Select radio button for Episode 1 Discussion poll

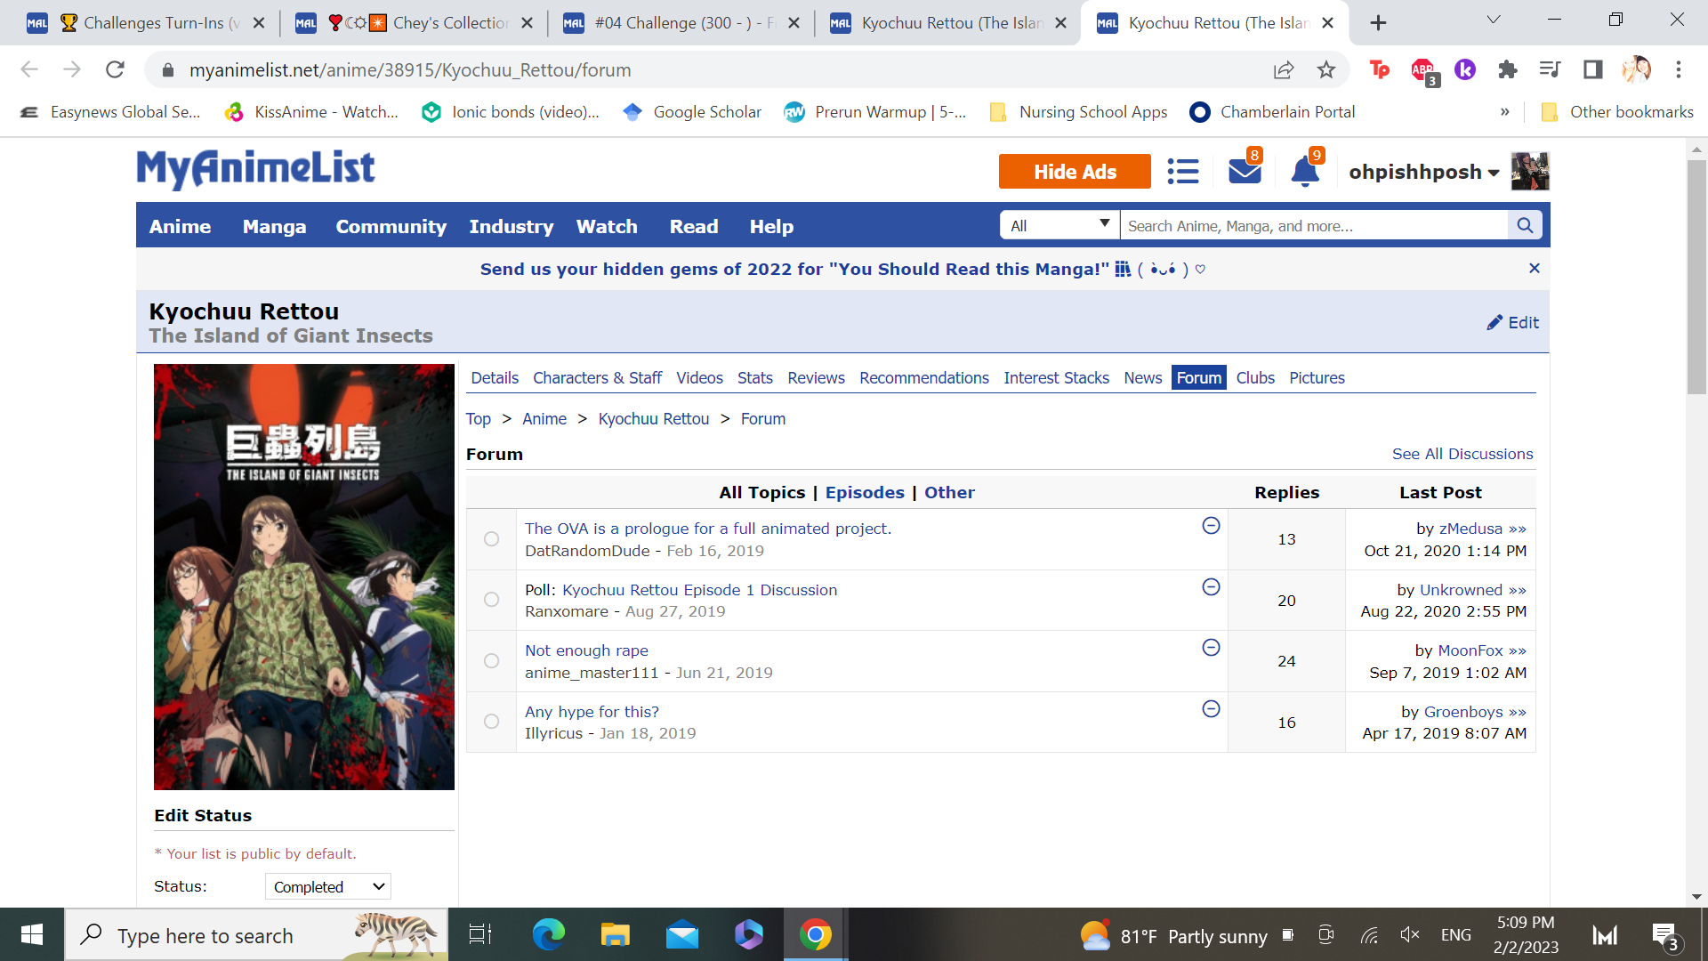click(491, 600)
